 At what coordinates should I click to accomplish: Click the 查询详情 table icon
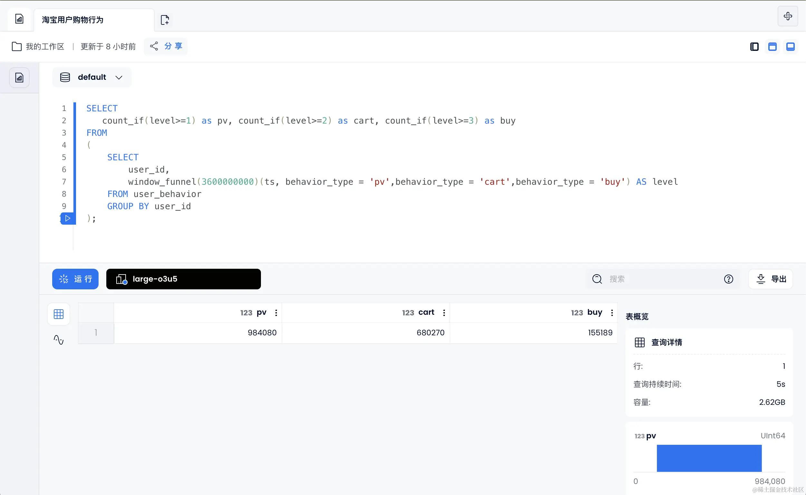(x=639, y=342)
